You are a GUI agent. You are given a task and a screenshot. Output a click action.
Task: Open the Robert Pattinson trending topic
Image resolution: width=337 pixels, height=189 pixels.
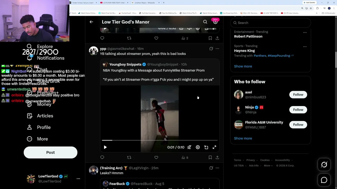248,36
